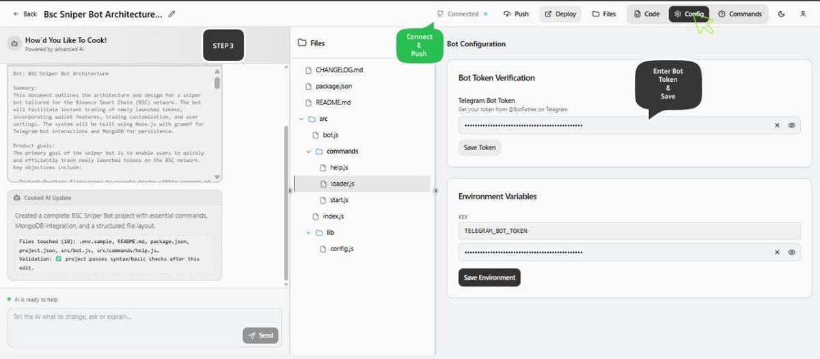The image size is (820, 359).
Task: Switch to the Code tab
Action: click(646, 14)
